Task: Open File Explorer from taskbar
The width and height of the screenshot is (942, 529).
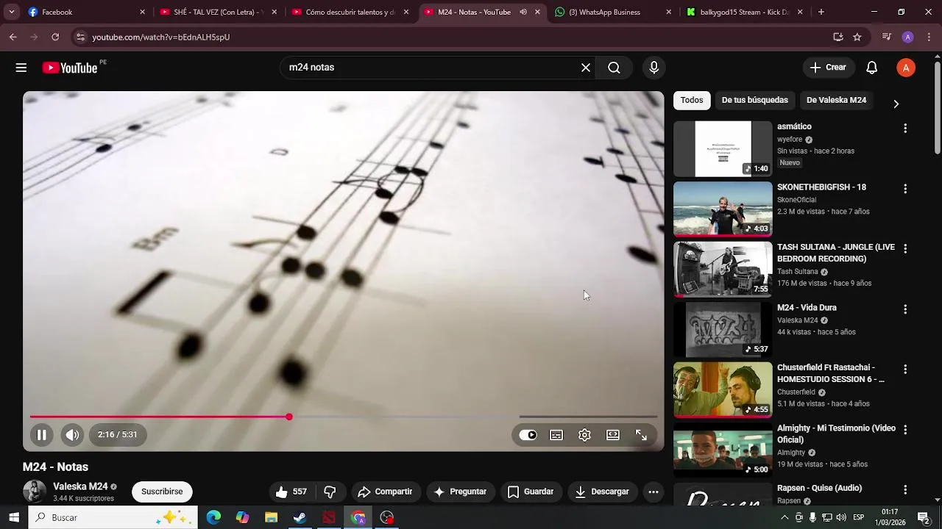Action: [272, 517]
